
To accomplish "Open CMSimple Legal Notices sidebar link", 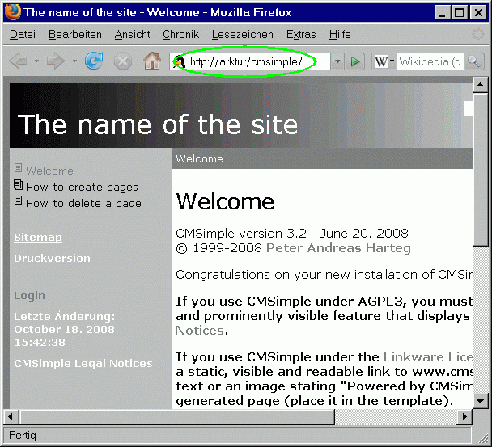I will (x=83, y=363).
